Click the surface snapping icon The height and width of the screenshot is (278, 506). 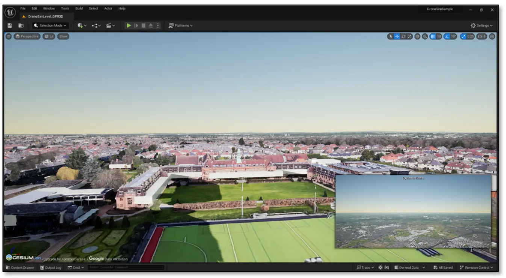[x=425, y=36]
